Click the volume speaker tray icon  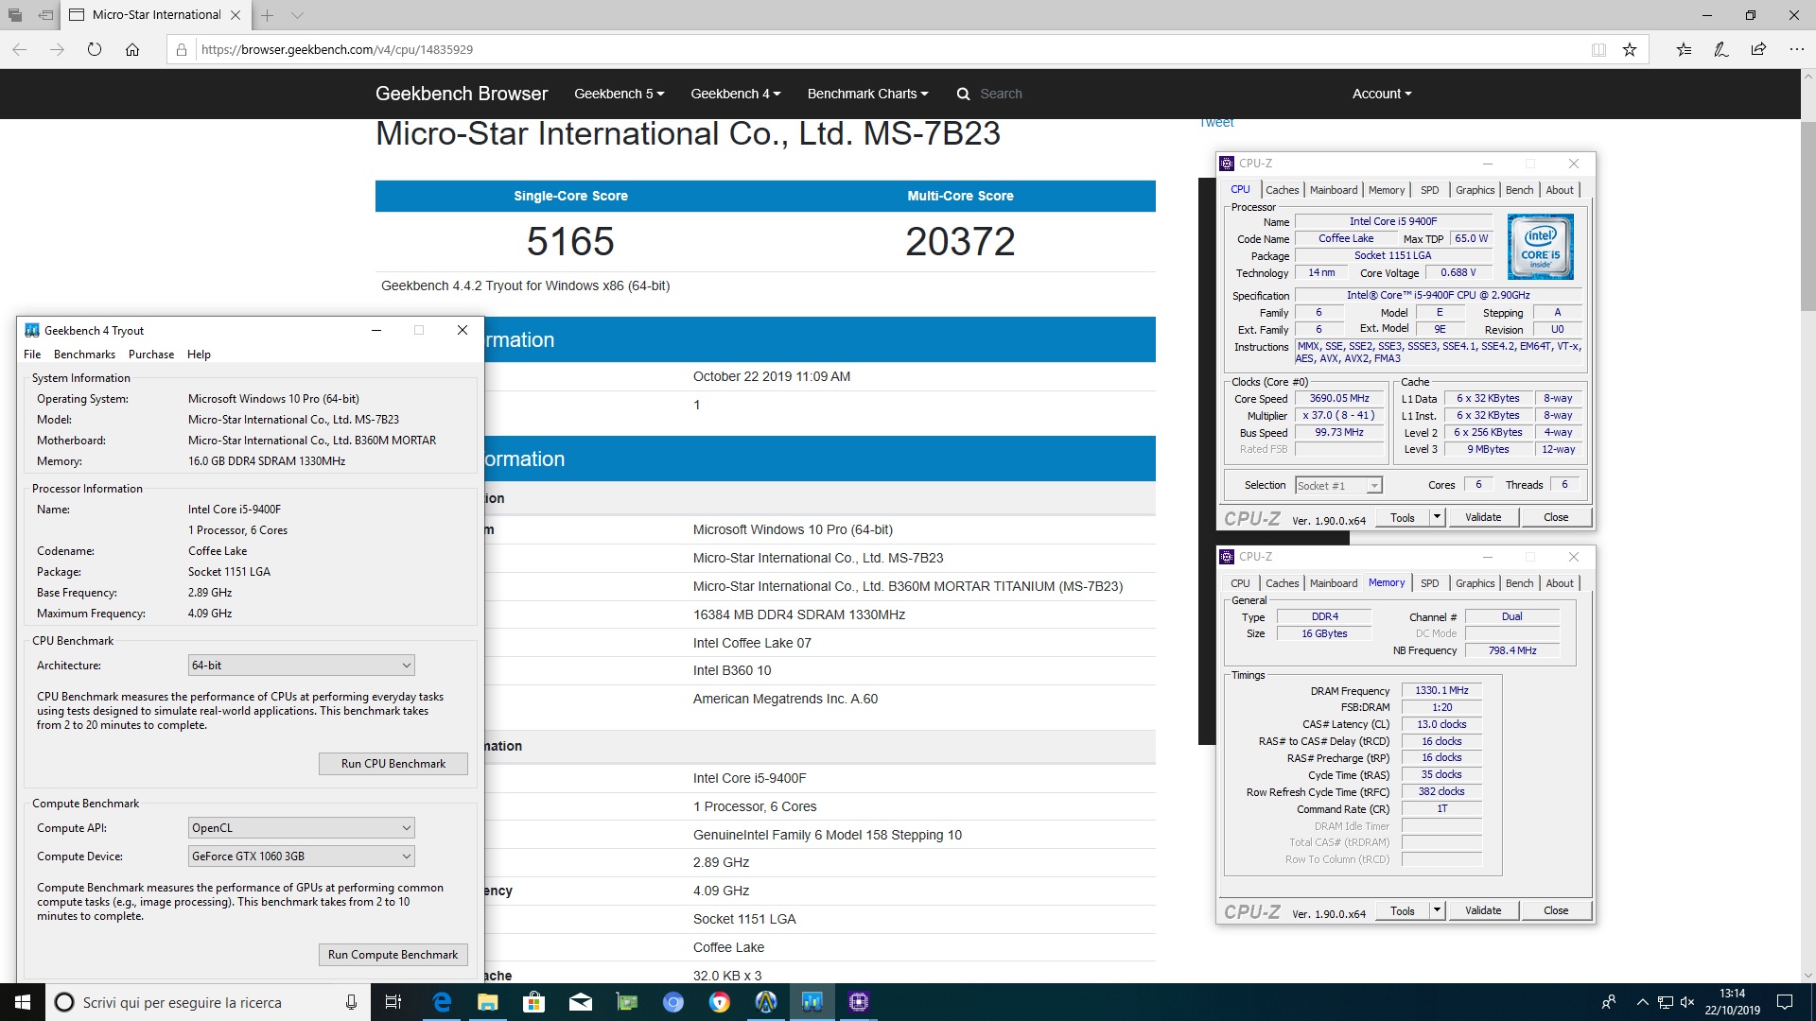pos(1687,1002)
